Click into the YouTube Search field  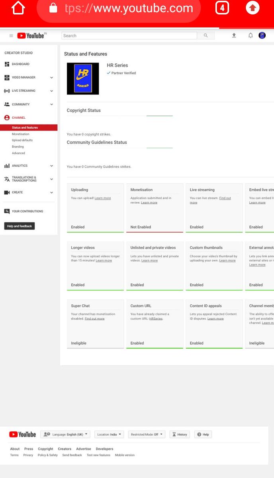click(x=129, y=35)
